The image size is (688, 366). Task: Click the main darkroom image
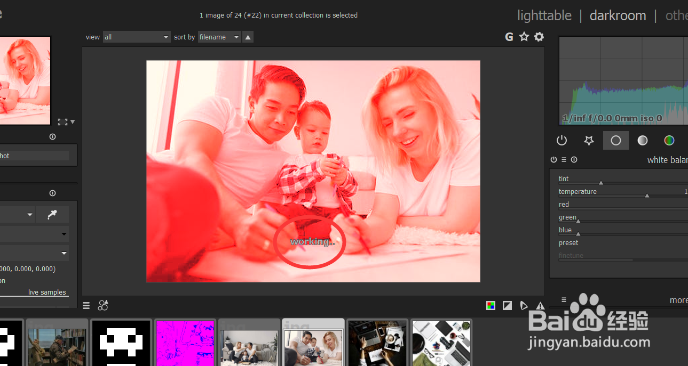313,171
